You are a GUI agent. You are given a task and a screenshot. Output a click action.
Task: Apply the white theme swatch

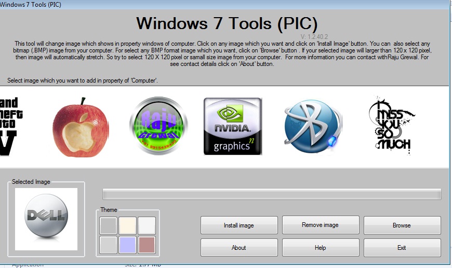(147, 225)
